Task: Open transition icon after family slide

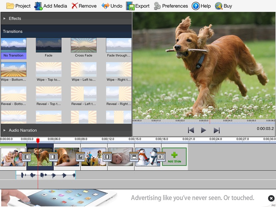Action: [26, 157]
